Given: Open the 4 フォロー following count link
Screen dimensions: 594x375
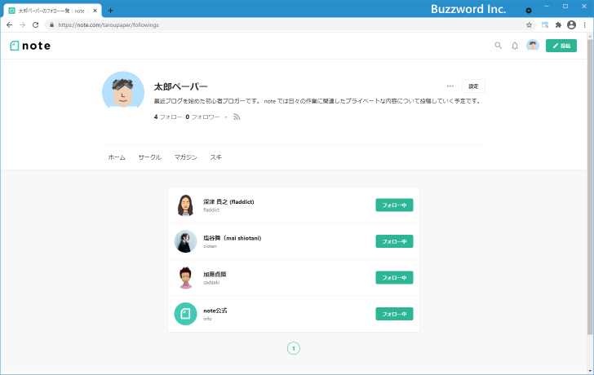Looking at the screenshot, I should click(168, 117).
